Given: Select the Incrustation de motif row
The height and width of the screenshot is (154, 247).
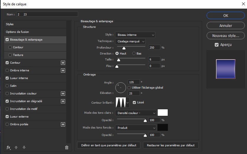Looking at the screenshot, I should 35,109.
